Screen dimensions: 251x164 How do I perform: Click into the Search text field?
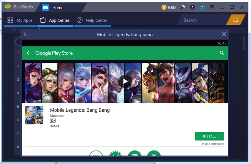tap(202, 20)
